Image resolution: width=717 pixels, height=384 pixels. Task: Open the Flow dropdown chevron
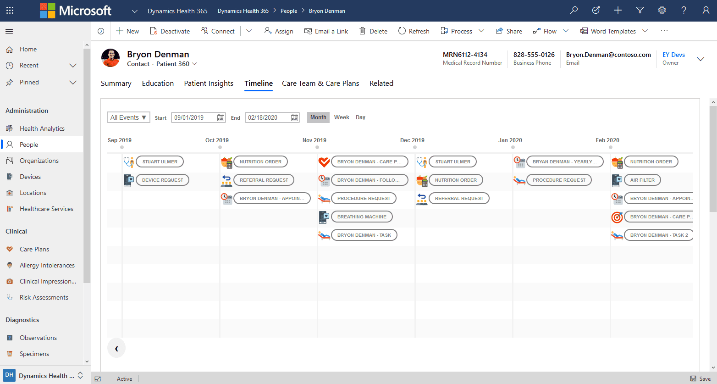(x=566, y=31)
